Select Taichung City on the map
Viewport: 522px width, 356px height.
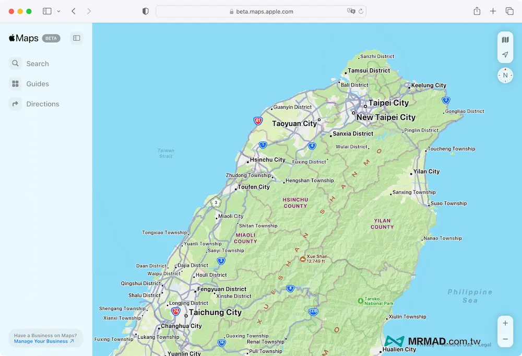(x=215, y=312)
